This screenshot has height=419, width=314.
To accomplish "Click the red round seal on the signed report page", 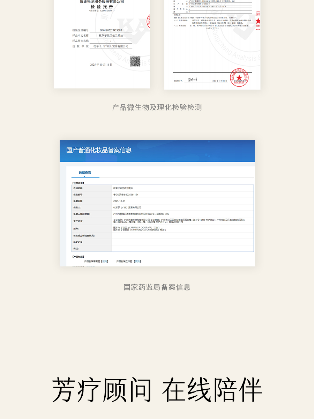I will [239, 77].
